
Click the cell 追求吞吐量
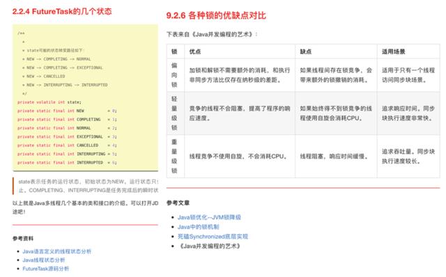pos(408,157)
